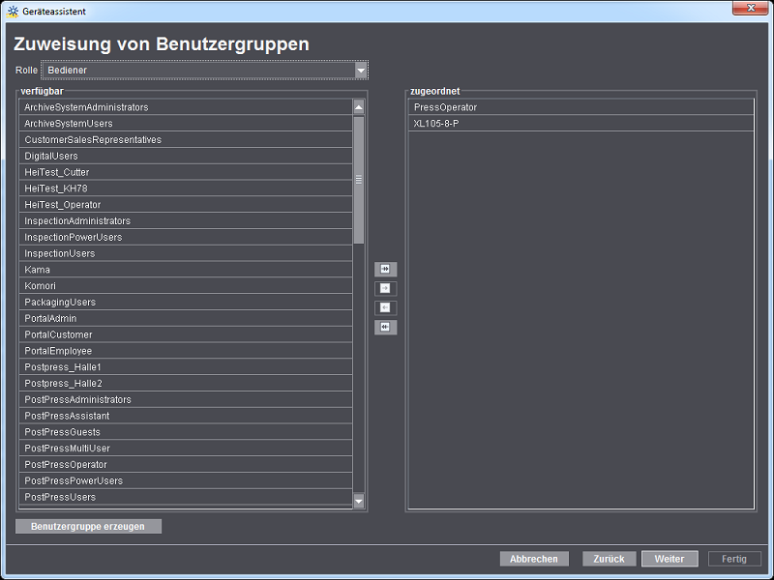Select XL105-8-P in the assigned list
774x580 pixels.
[x=580, y=124]
